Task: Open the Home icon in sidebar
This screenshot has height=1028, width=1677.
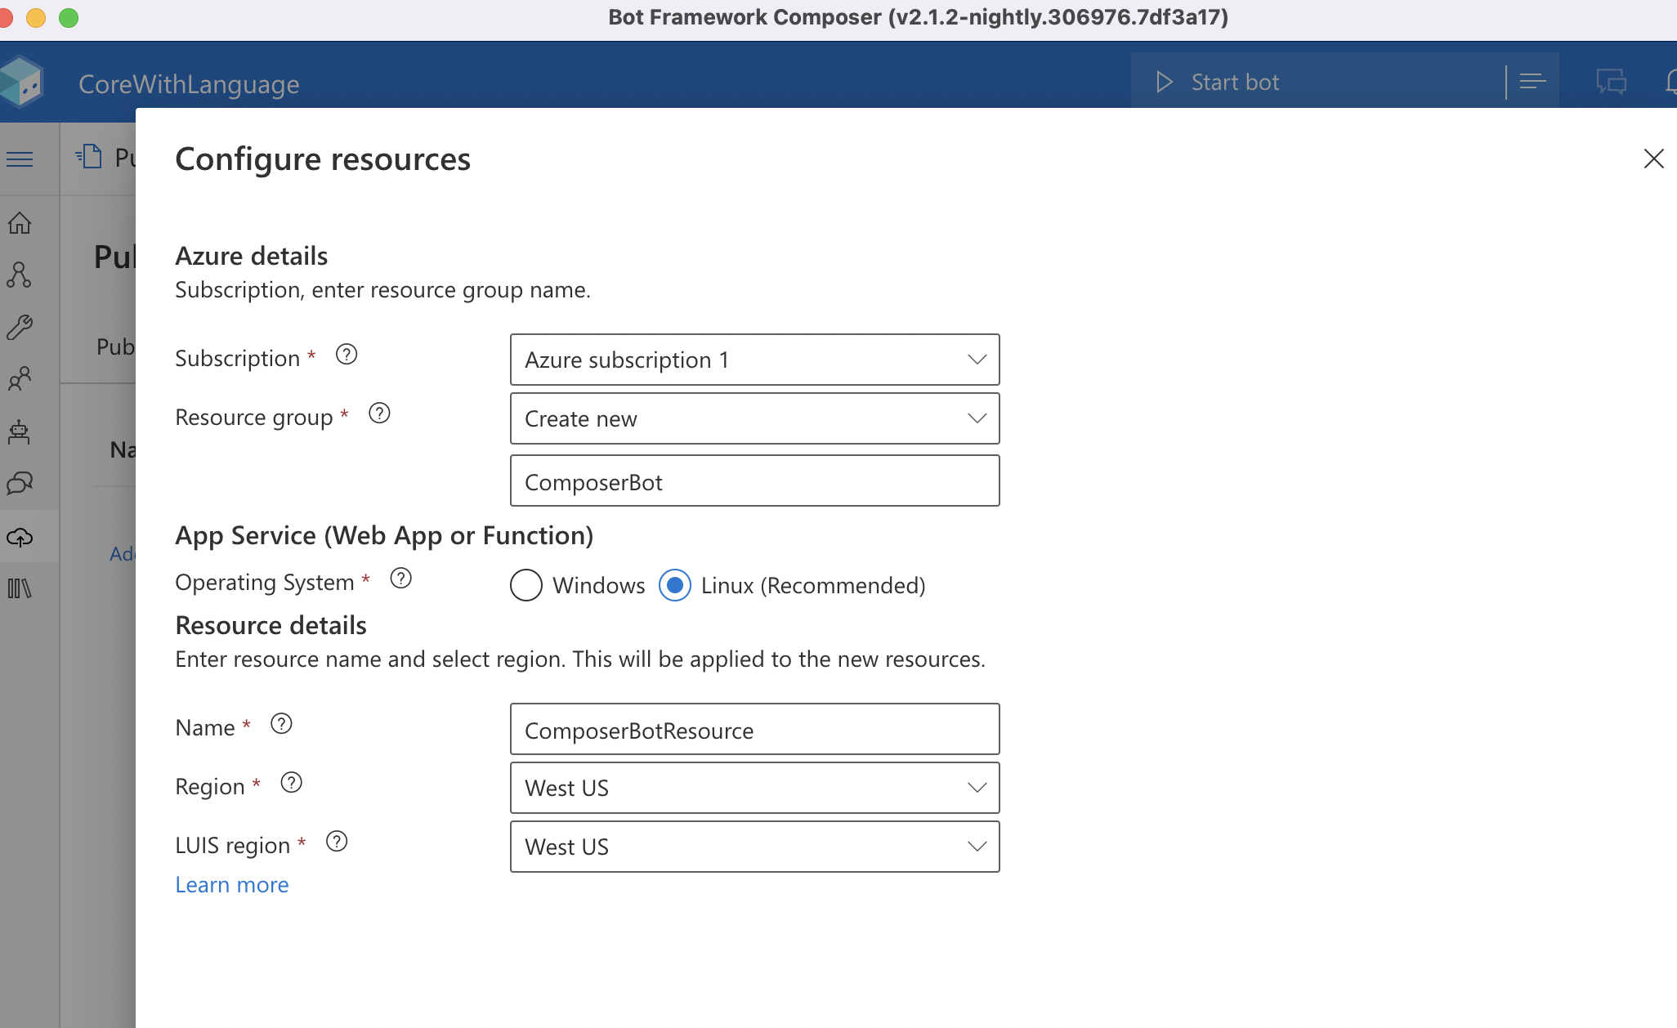Action: 20,223
